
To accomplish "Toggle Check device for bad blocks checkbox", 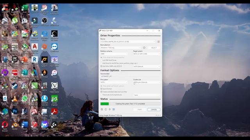I will 101,95.
